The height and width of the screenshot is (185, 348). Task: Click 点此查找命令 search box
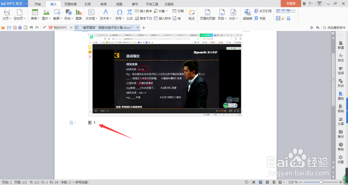click(x=334, y=28)
